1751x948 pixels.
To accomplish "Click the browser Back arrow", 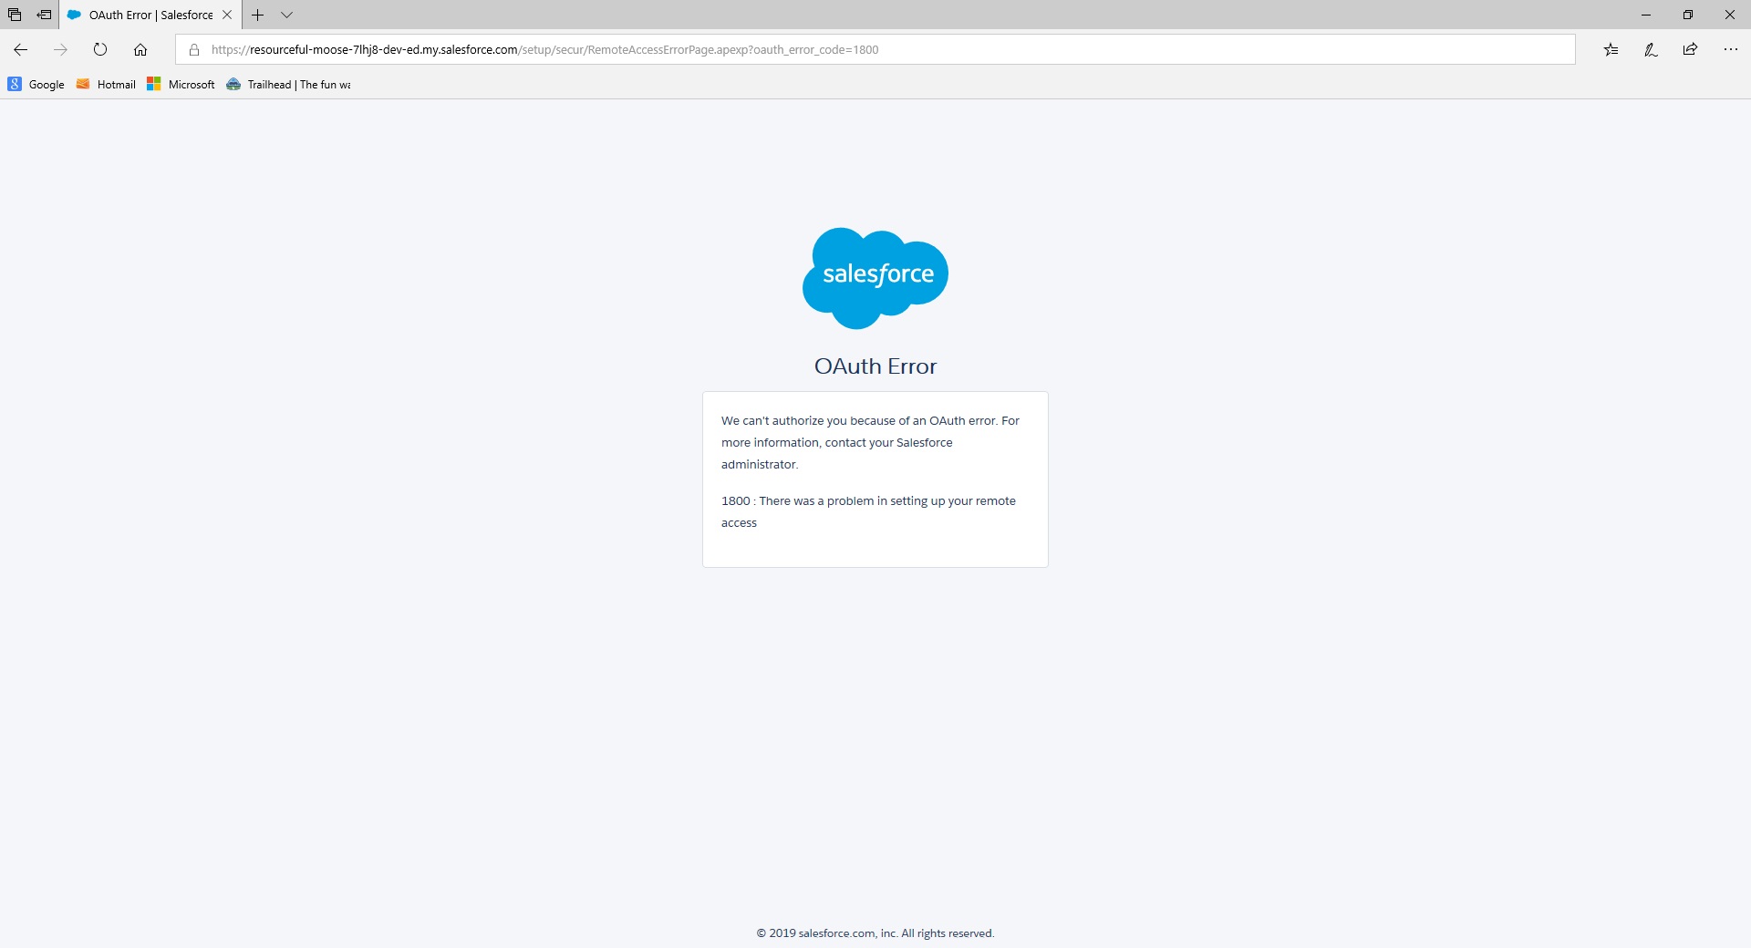I will pos(21,49).
